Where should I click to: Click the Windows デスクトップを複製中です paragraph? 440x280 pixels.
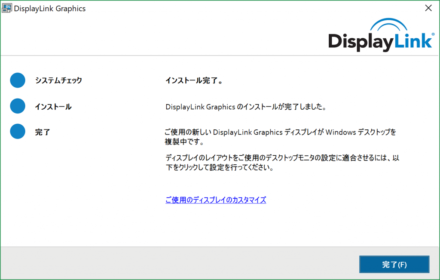coord(280,137)
